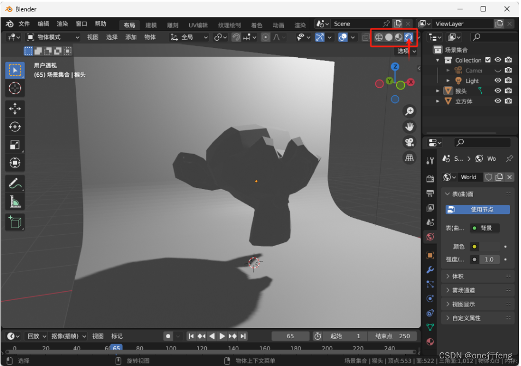Switch to 着色 workspace tab
521x366 pixels.
pos(256,25)
